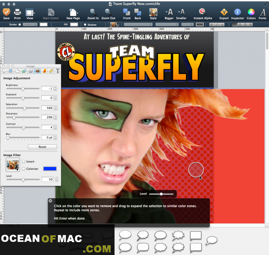Viewport: 269px width, 255px height.
Task: Click the add balloon tail extension icon
Action: tap(211, 240)
